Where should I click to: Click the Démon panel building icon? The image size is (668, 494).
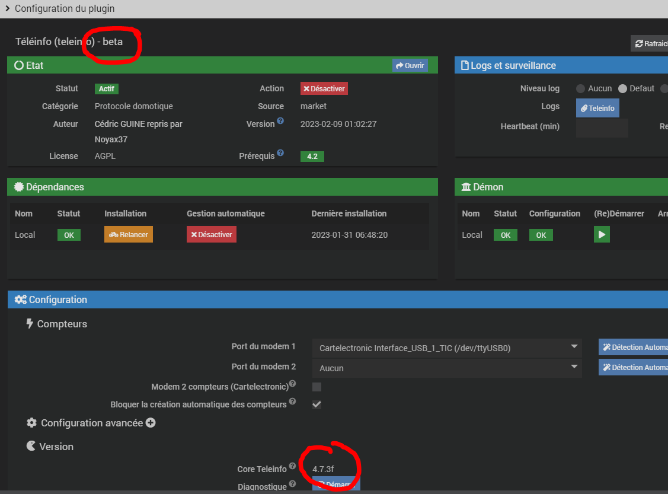(466, 187)
